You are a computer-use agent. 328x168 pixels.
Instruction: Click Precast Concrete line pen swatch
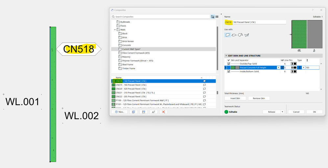[x=294, y=68]
